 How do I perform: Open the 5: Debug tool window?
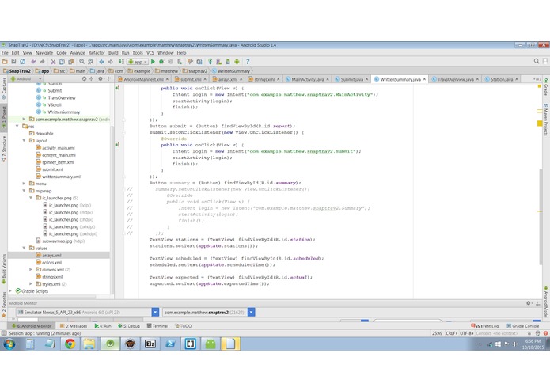click(129, 326)
